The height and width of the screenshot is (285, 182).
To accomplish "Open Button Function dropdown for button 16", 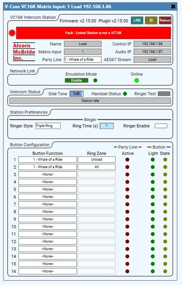I will tap(48, 272).
